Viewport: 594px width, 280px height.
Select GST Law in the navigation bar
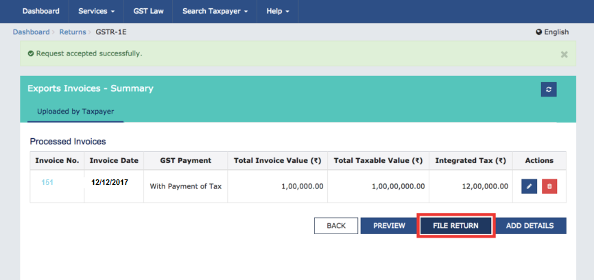[x=147, y=12]
